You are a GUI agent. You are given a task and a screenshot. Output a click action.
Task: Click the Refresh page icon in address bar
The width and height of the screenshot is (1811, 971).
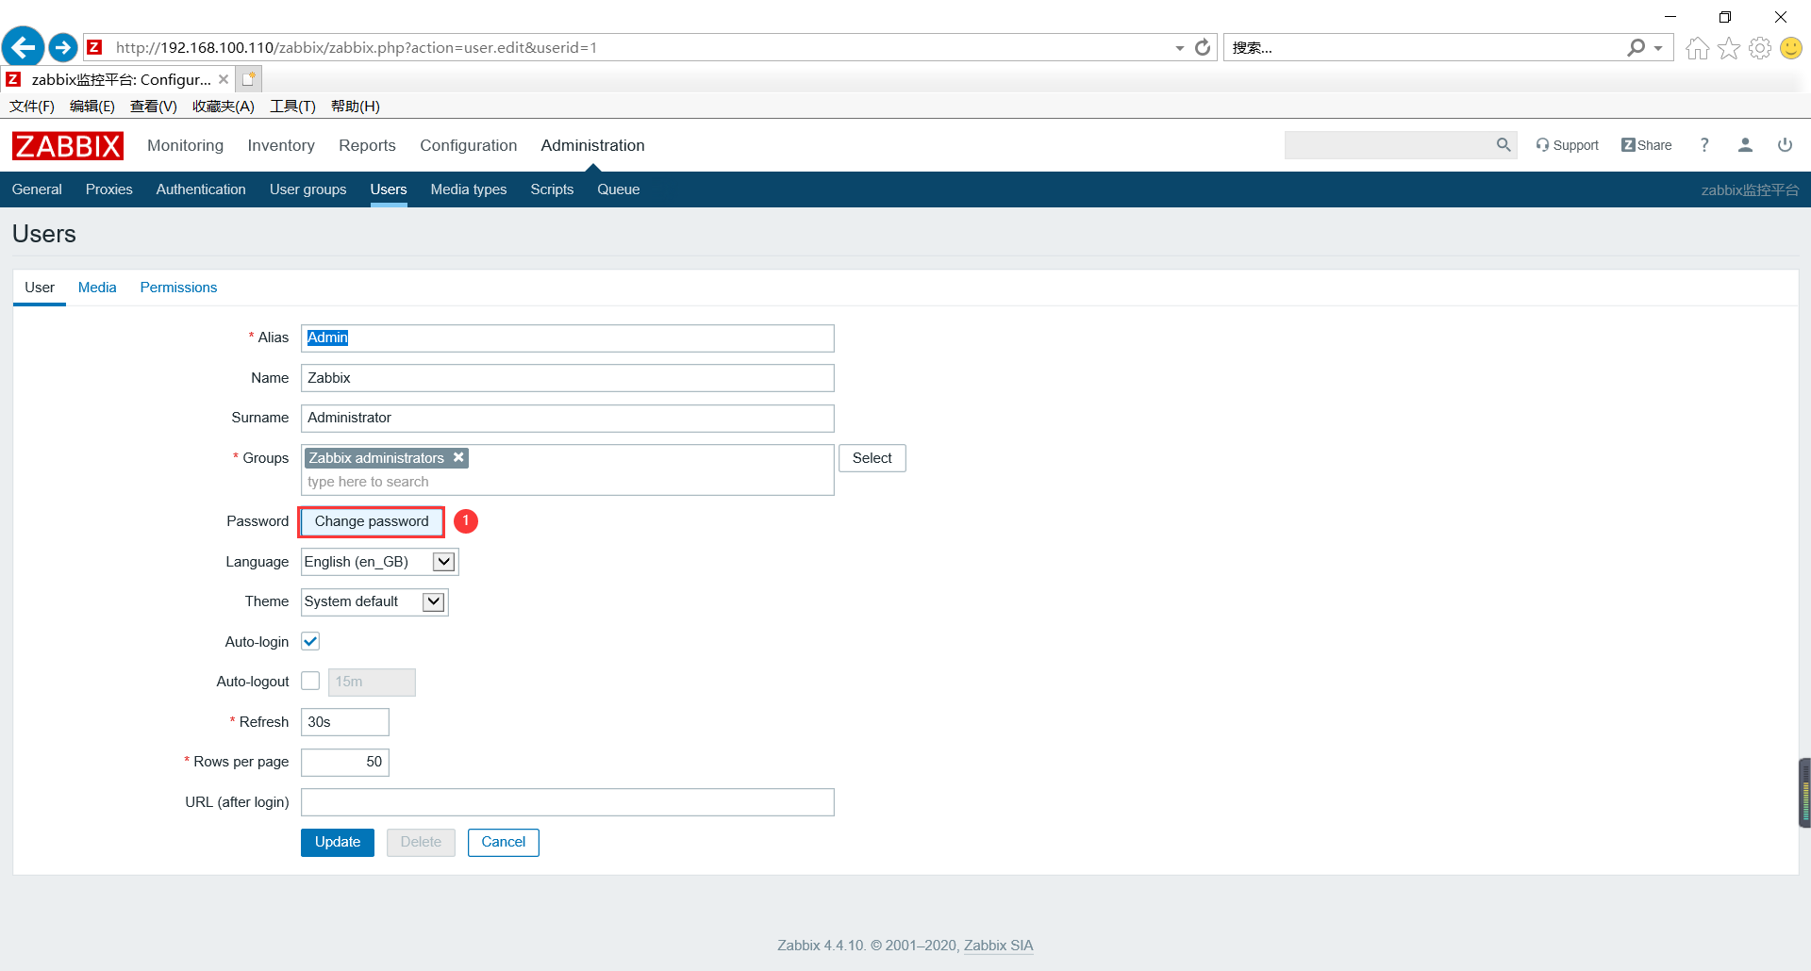pyautogui.click(x=1203, y=47)
